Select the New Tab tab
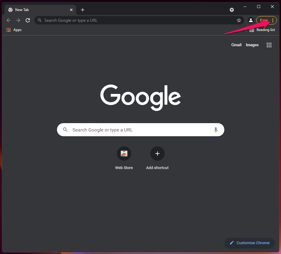 [x=40, y=10]
